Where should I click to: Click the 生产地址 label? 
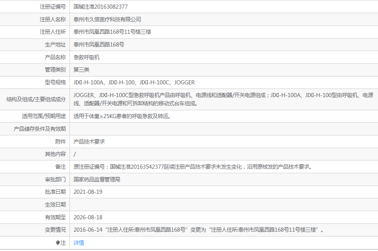click(55, 44)
